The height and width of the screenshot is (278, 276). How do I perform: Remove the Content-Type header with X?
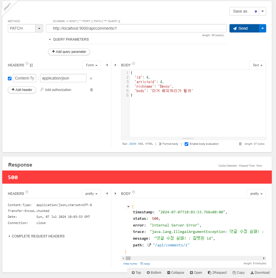(x=91, y=79)
